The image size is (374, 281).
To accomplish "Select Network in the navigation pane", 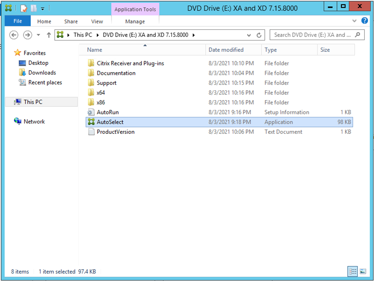I will [34, 122].
